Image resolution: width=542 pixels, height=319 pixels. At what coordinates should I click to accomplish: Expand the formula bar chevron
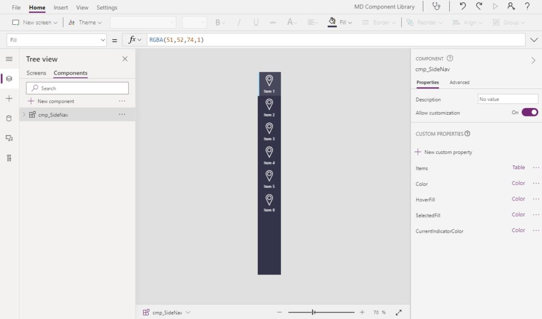pos(534,40)
